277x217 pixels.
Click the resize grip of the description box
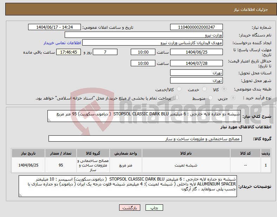(x=49, y=120)
